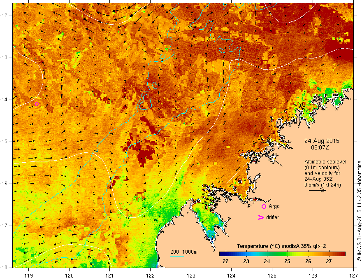This screenshot has height=280, width=362.
Task: Click the magenta Argo float marker near 119°E
Action: [37, 104]
